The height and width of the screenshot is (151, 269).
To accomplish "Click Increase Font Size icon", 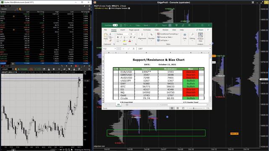I will click(x=131, y=37).
